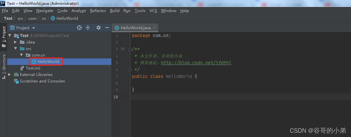Click the locate/scroll from source target icon
This screenshot has height=137, width=351.
point(79,28)
